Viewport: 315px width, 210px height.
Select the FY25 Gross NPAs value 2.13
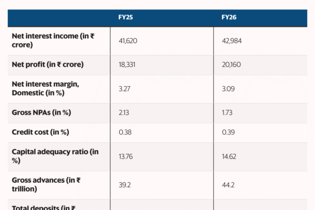pos(124,112)
